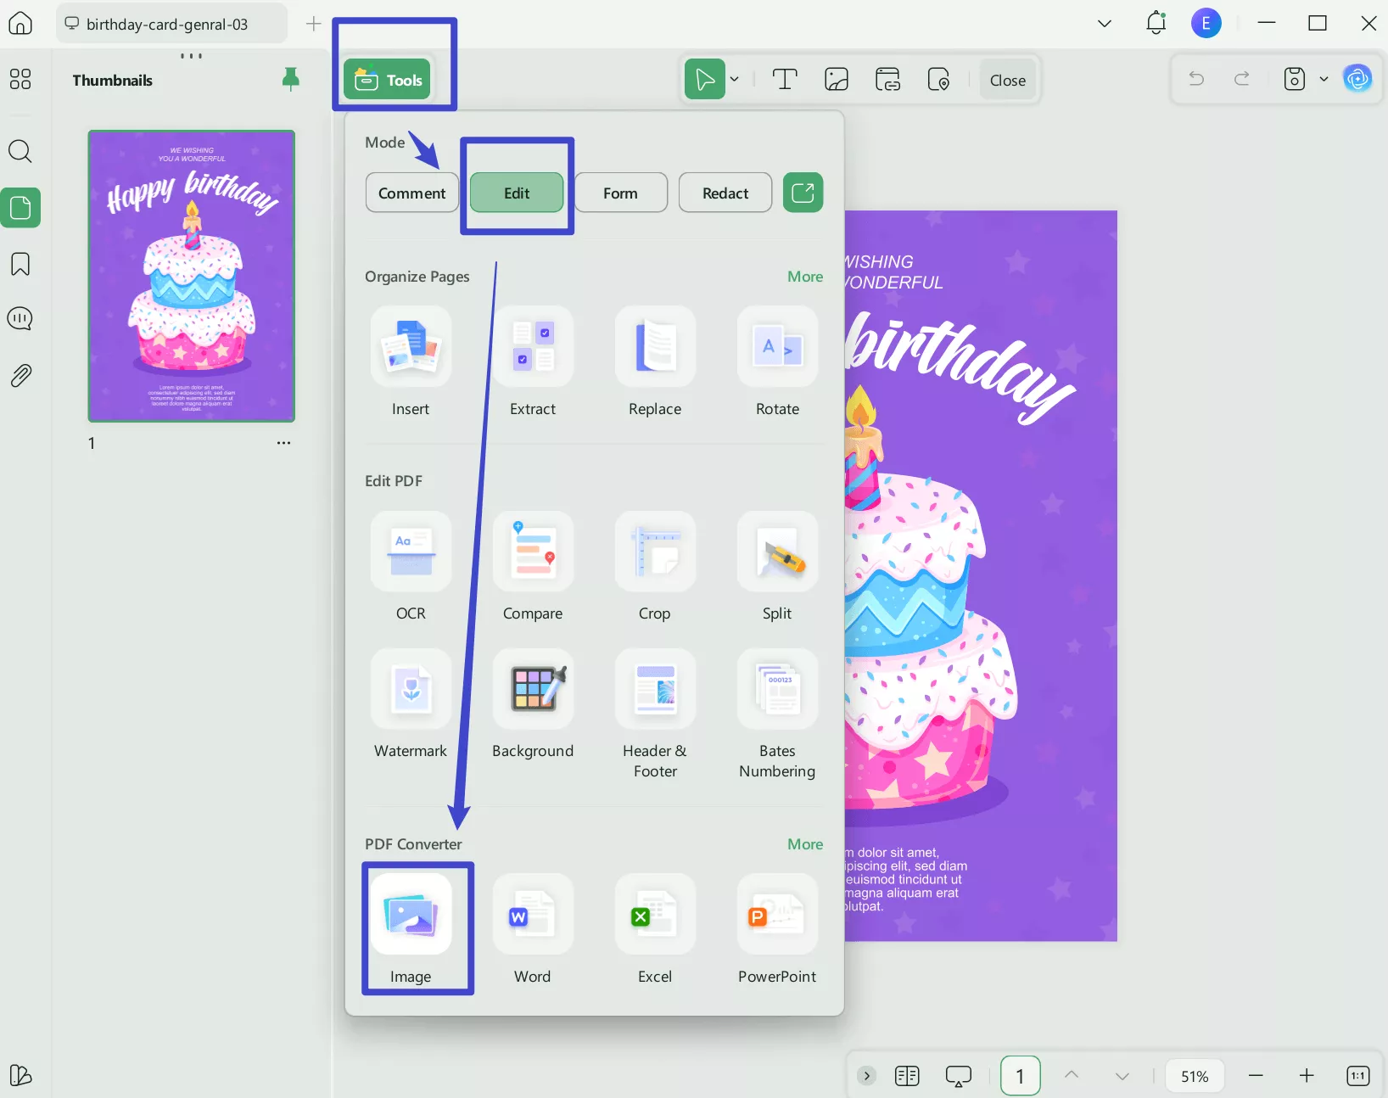Viewport: 1388px width, 1098px height.
Task: Open the Search panel icon
Action: click(20, 152)
